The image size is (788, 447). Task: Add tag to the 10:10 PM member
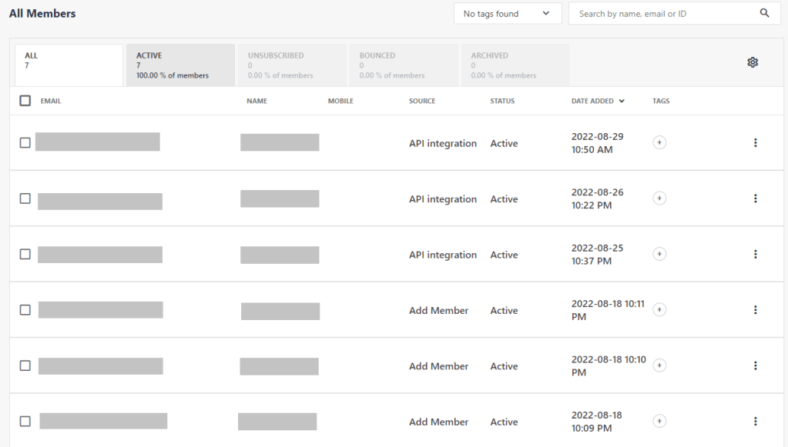659,365
